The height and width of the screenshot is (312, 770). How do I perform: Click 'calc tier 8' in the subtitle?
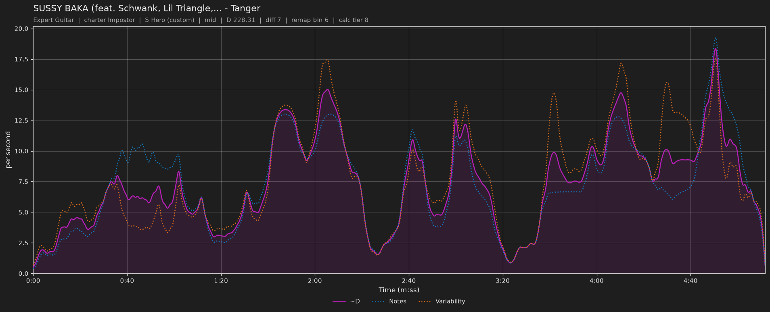click(354, 20)
